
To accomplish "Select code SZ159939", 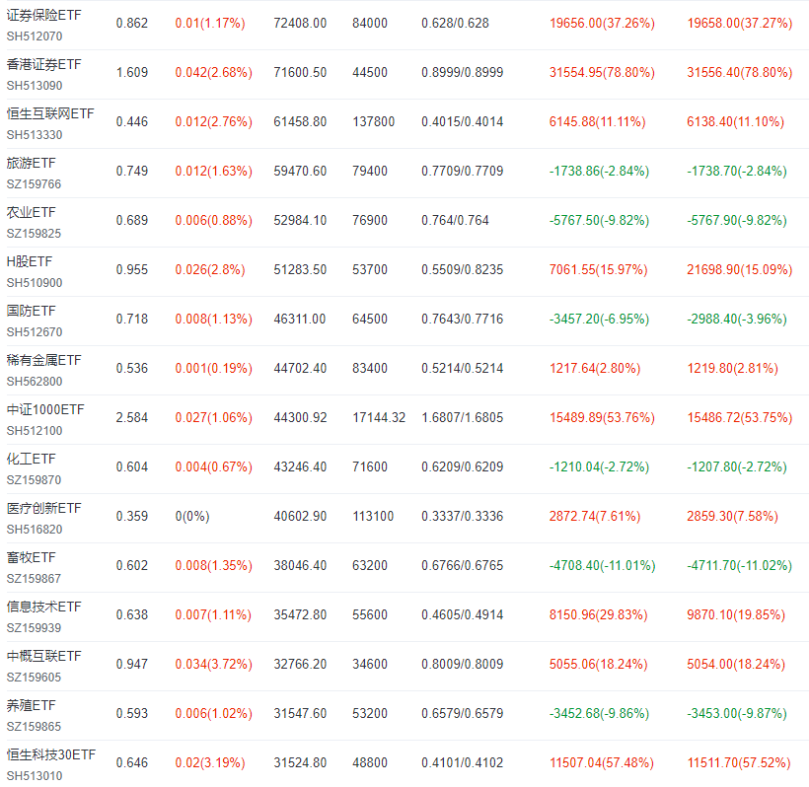I will (34, 628).
